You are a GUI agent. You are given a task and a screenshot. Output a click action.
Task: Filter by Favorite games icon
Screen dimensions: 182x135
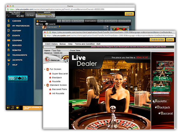(x=47, y=24)
